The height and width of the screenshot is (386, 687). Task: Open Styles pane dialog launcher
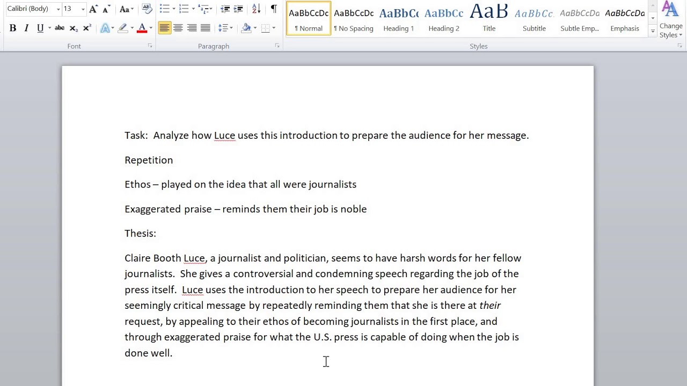pyautogui.click(x=680, y=46)
